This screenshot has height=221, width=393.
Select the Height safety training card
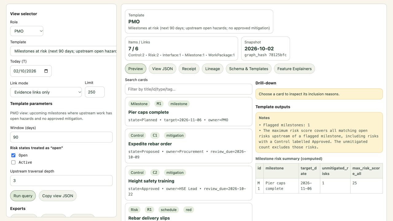coord(189,183)
